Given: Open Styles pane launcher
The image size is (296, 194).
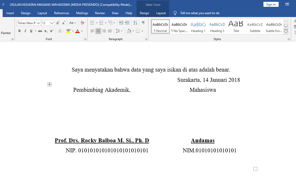Looking at the screenshot, I should coord(289,39).
